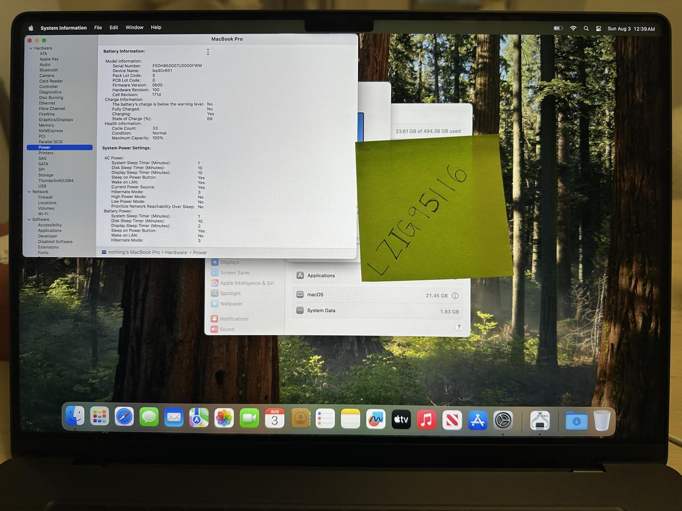
Task: Click battery status icon in menu bar
Action: pyautogui.click(x=558, y=28)
